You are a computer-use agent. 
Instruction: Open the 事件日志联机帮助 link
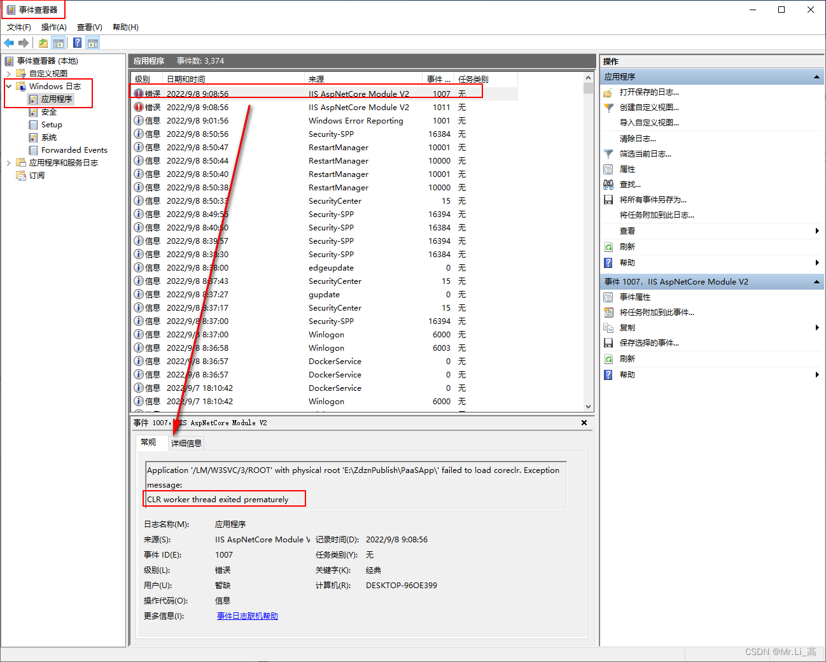248,616
